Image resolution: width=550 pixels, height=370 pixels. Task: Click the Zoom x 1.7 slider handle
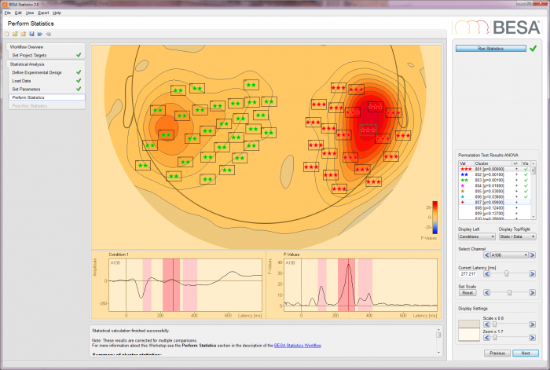[494, 337]
